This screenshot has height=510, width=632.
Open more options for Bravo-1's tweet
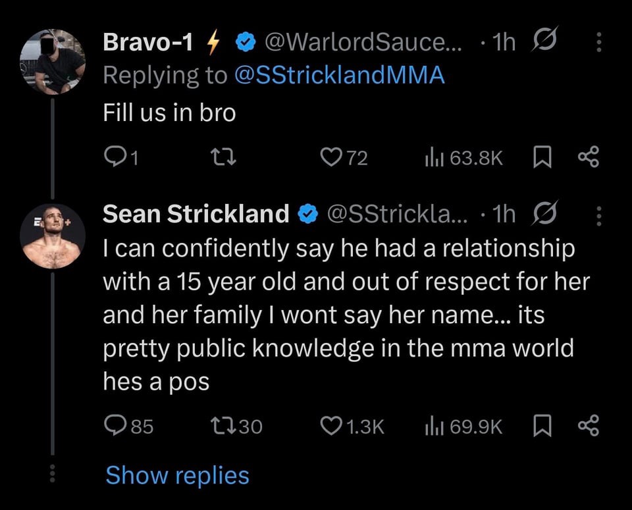tap(598, 43)
